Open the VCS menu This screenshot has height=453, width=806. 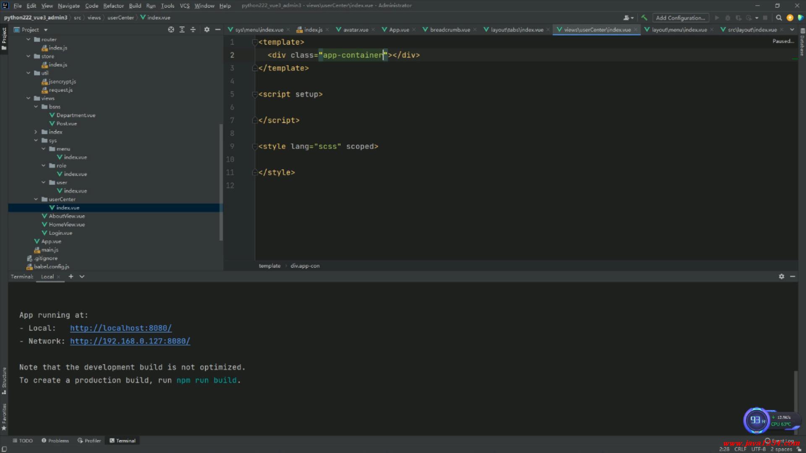tap(184, 5)
